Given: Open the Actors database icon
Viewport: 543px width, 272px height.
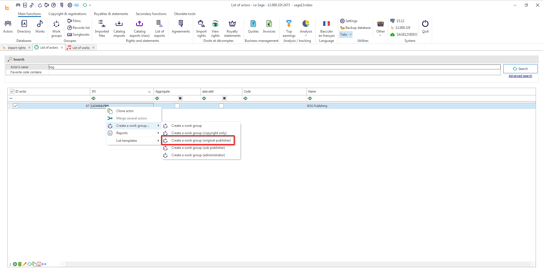Looking at the screenshot, I should click(8, 24).
